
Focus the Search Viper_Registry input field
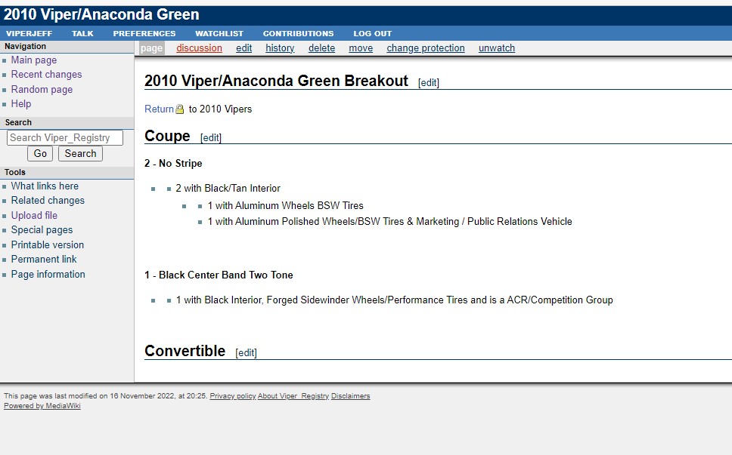tap(65, 138)
